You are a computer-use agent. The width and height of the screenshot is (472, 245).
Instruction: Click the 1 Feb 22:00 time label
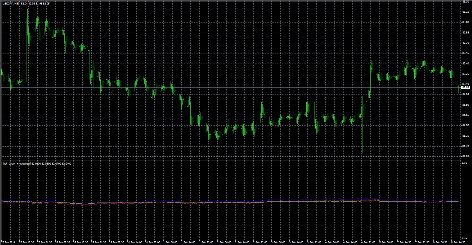[x=206, y=242]
